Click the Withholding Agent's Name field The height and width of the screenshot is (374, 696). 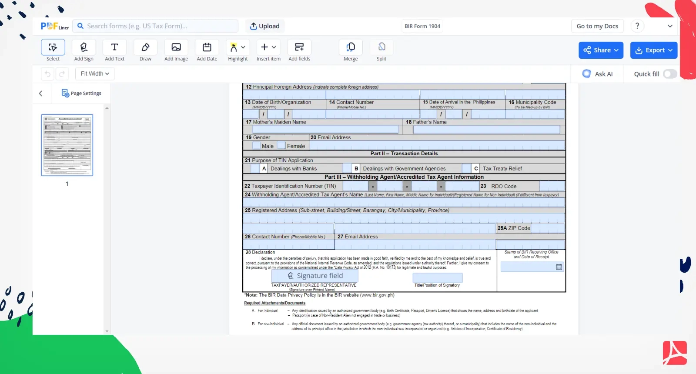pos(404,202)
